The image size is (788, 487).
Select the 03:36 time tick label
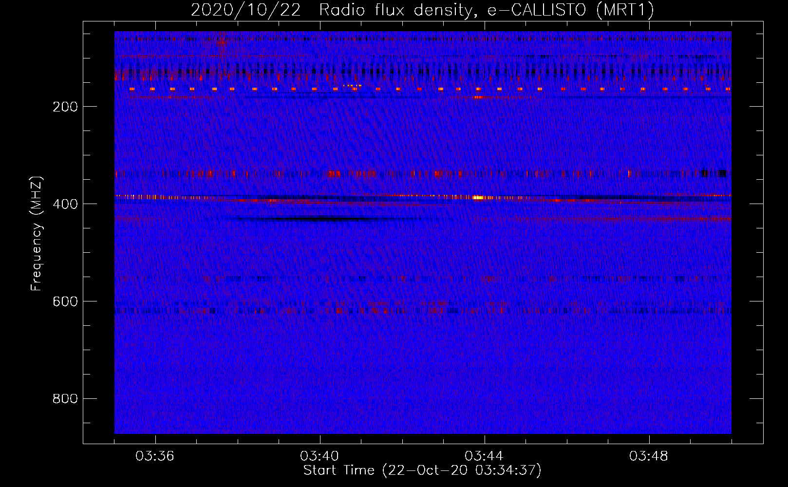(x=155, y=456)
